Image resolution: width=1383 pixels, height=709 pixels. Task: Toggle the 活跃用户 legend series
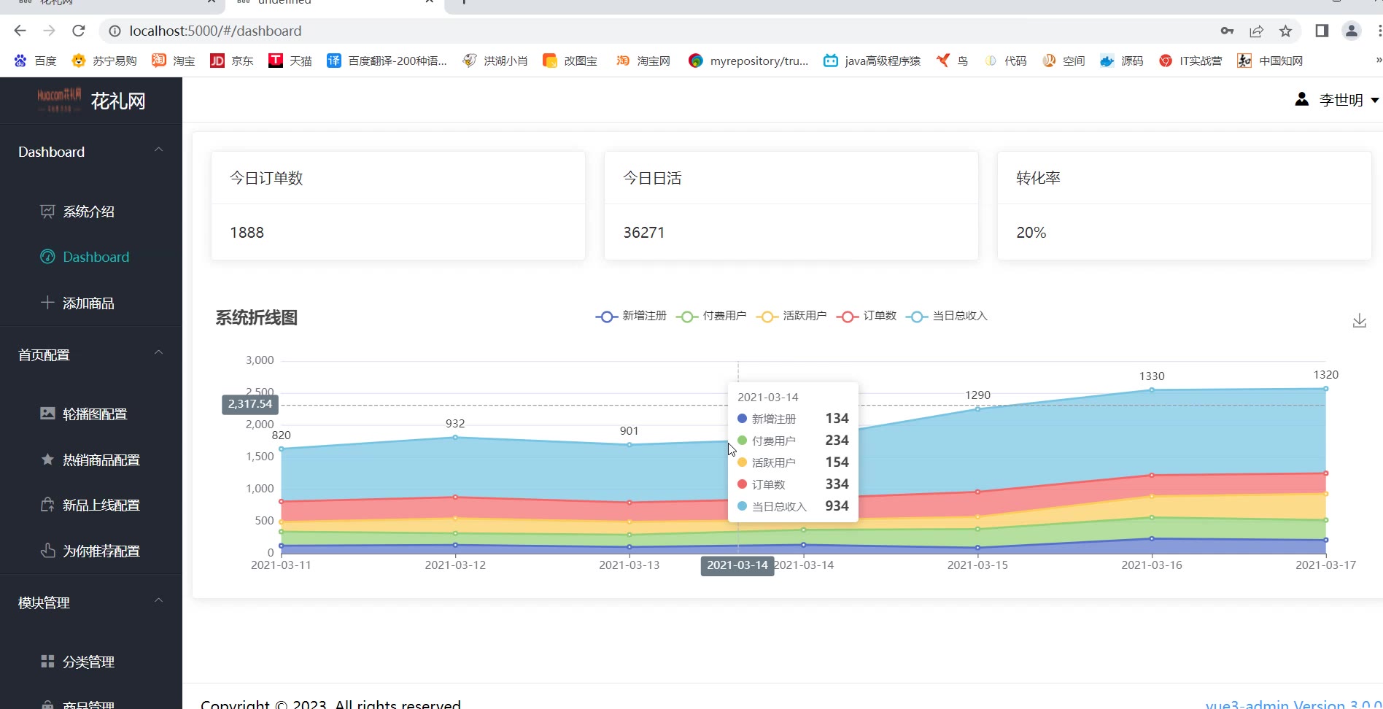[791, 316]
